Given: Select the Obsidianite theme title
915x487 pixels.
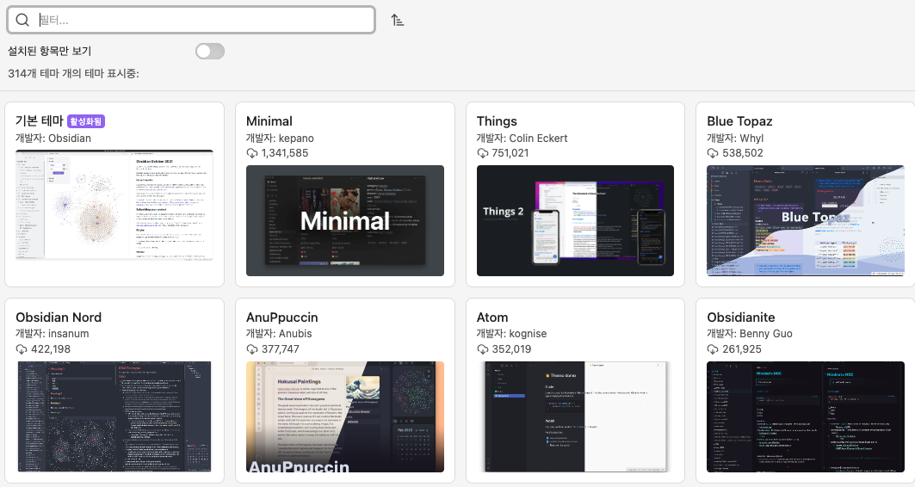Looking at the screenshot, I should (740, 317).
